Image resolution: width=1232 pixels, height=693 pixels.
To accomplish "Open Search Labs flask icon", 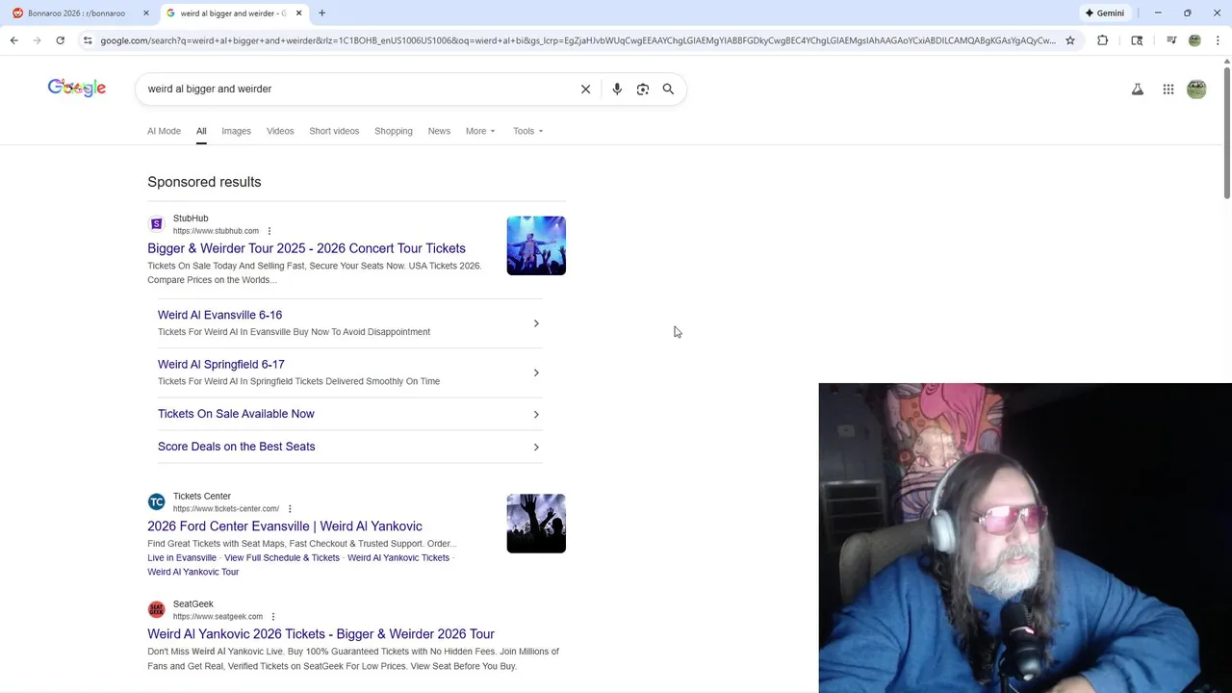I will pyautogui.click(x=1138, y=90).
